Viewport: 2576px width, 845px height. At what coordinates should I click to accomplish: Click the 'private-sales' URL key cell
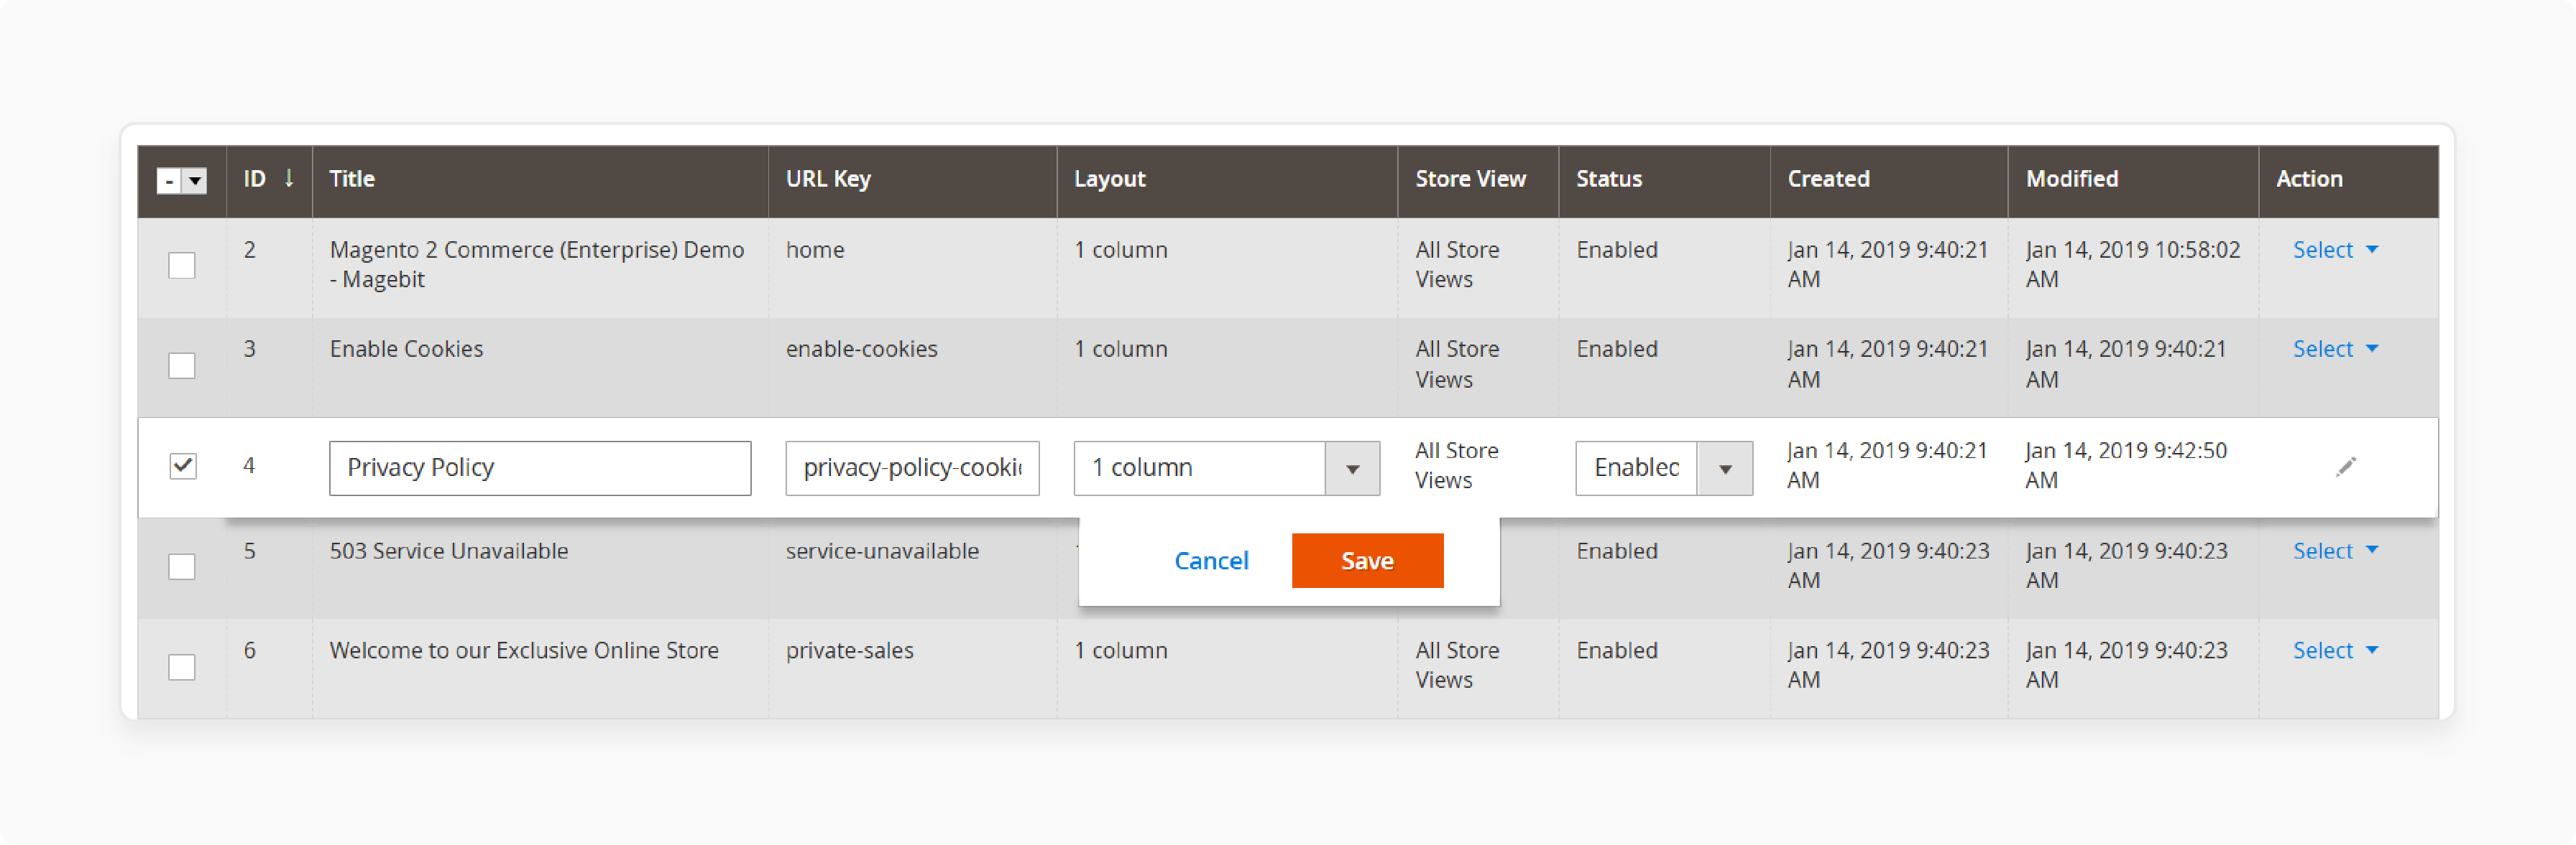point(849,650)
